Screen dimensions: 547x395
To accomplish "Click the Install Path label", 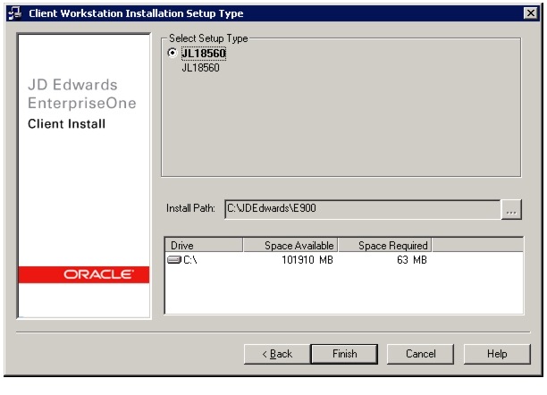I will coord(190,208).
